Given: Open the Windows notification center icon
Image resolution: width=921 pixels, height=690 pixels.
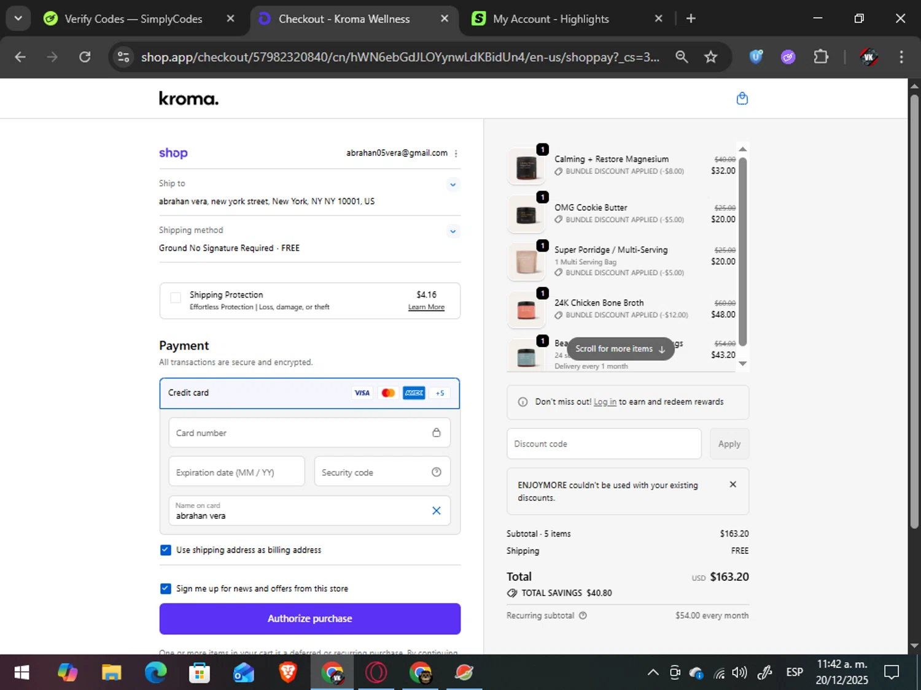Looking at the screenshot, I should click(x=891, y=673).
